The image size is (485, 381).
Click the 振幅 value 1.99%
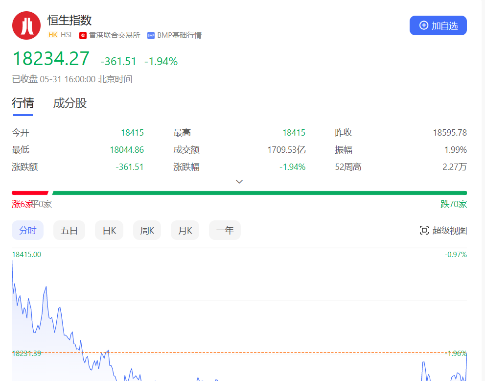[456, 150]
